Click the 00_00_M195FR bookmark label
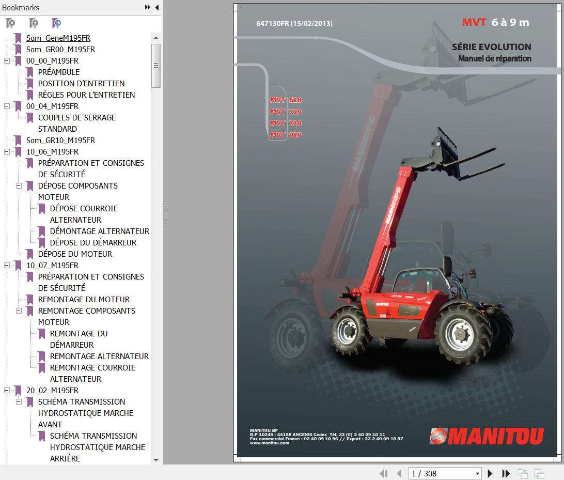Image resolution: width=564 pixels, height=480 pixels. tap(52, 61)
